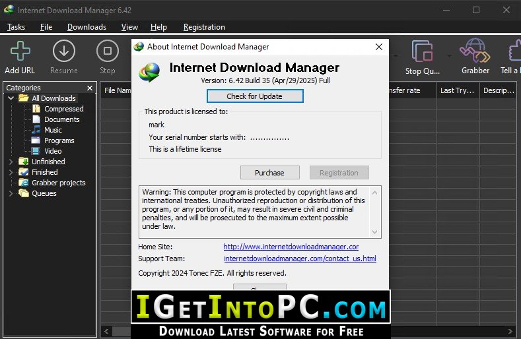This screenshot has width=521, height=339.
Task: Select the Video category label
Action: click(53, 151)
